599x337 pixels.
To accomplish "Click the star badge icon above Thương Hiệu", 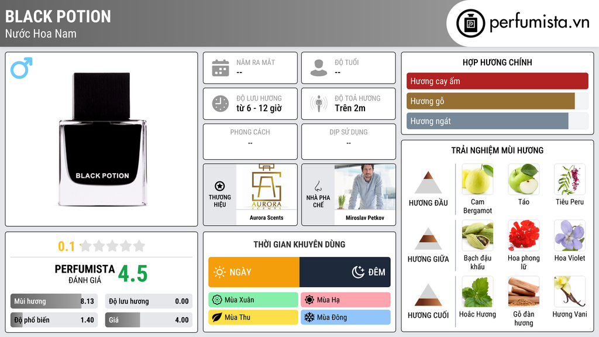I will point(220,186).
